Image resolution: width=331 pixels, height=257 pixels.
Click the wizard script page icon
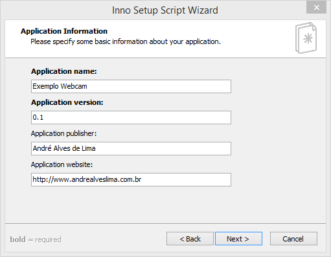tap(306, 38)
